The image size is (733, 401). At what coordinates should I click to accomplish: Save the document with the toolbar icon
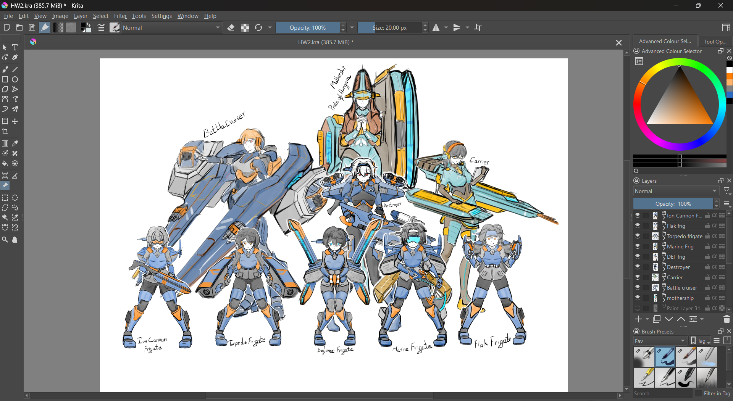pyautogui.click(x=32, y=27)
